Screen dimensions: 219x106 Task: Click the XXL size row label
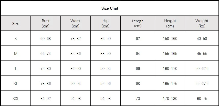point(16,99)
